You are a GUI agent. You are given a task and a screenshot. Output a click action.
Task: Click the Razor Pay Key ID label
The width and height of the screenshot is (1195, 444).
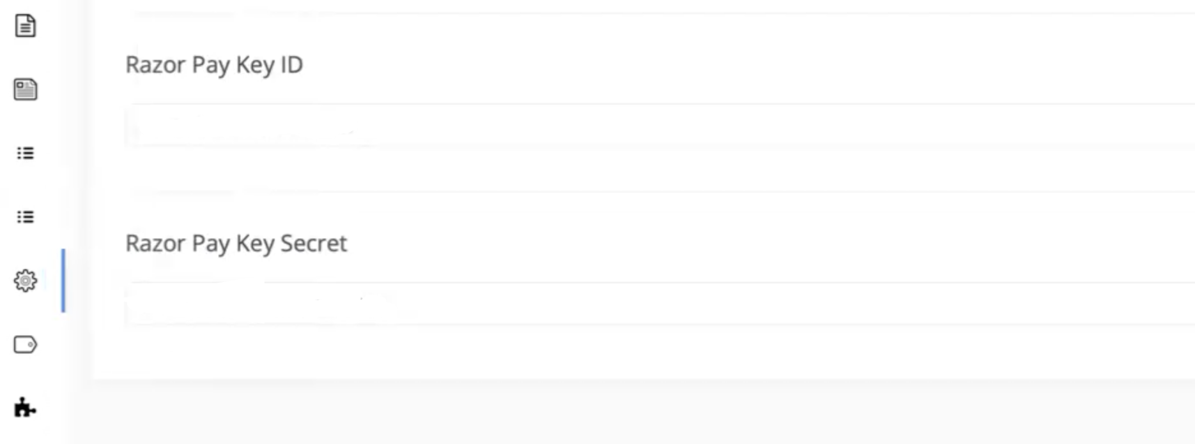click(x=214, y=64)
